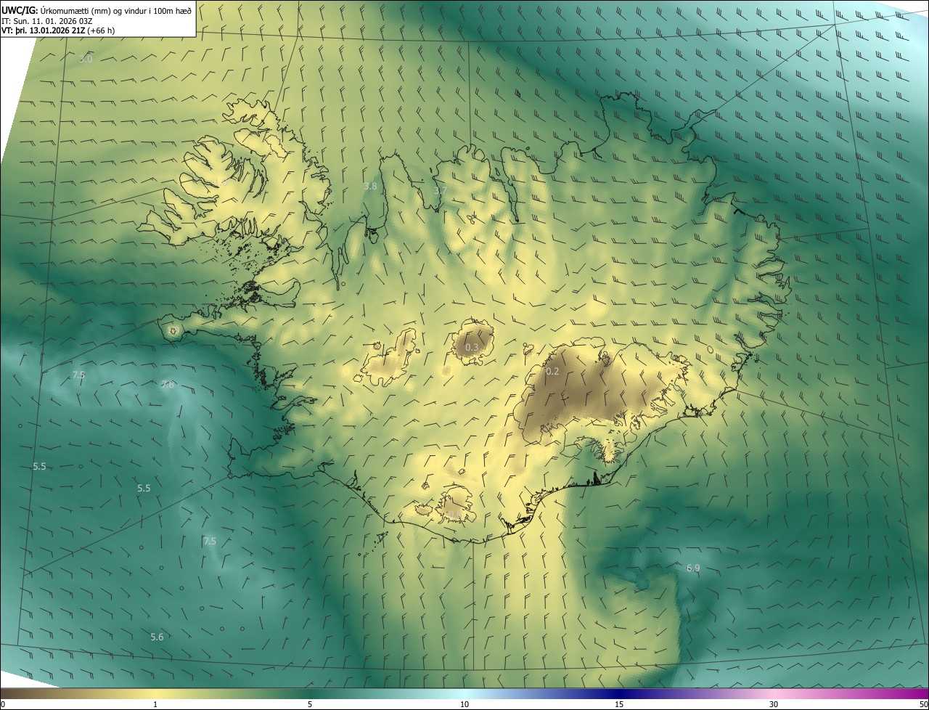Click the 0.3 value on the glacier

[x=472, y=348]
